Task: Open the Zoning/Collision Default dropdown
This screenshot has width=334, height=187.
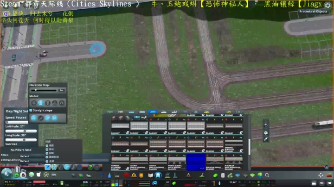Action: (32, 161)
